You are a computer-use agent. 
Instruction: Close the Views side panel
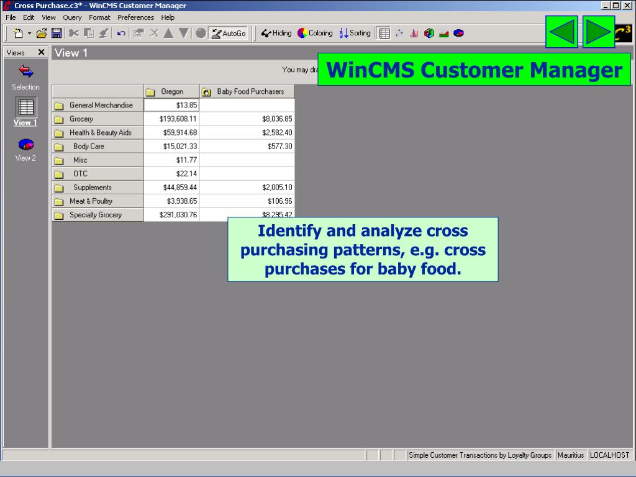pyautogui.click(x=41, y=52)
